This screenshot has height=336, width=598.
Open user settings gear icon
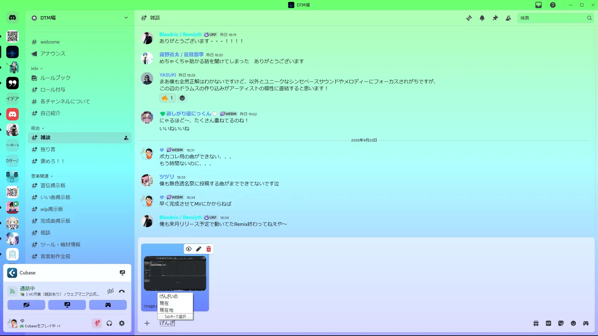pos(122,323)
